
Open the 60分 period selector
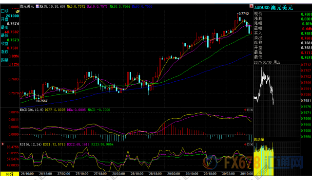[10, 174]
